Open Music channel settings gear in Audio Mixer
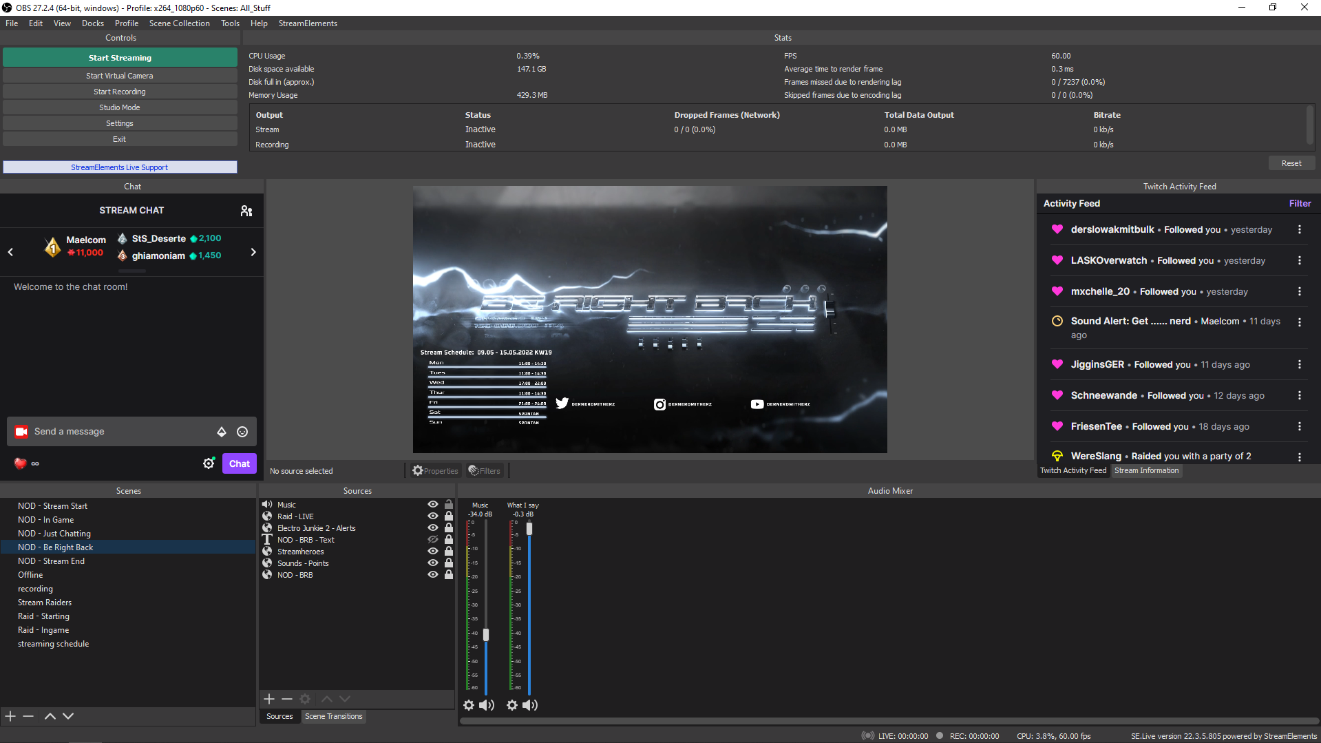Screen dimensions: 1321x743 tap(469, 705)
